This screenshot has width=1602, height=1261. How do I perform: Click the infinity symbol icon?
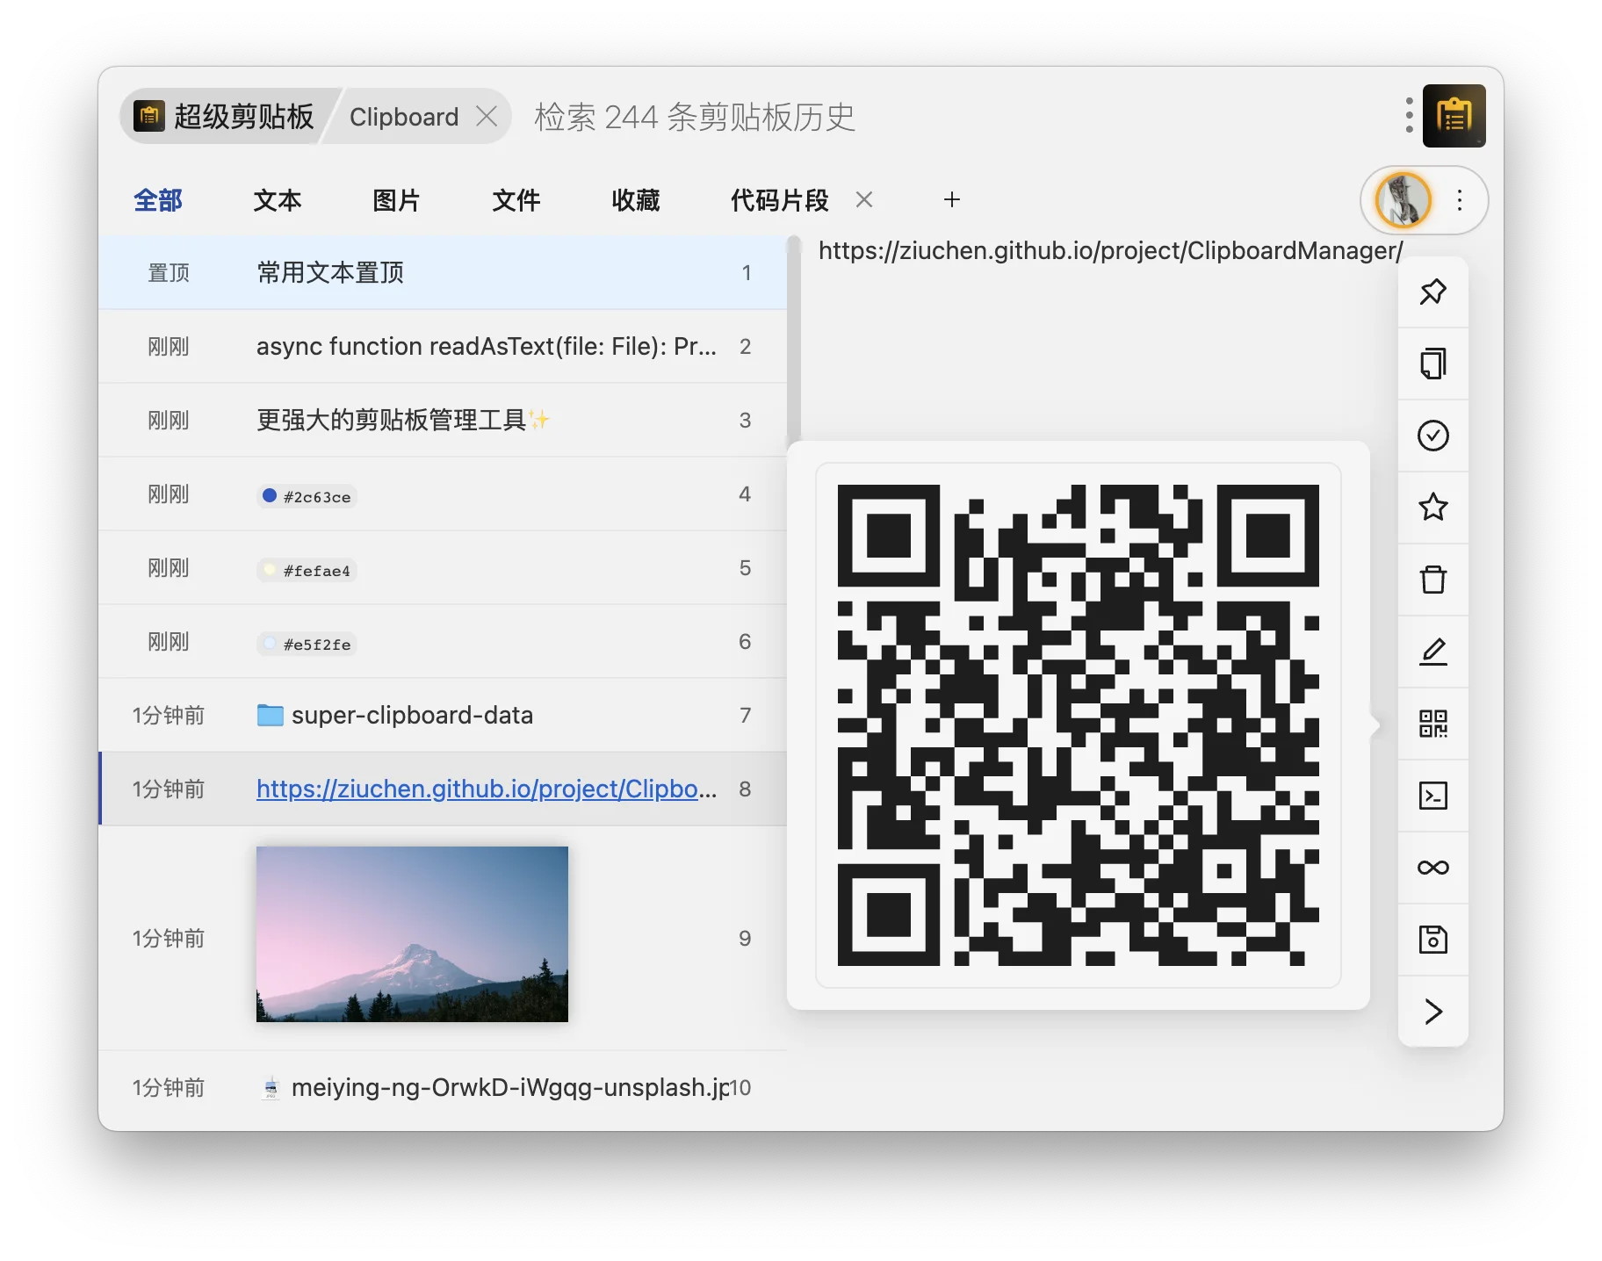pos(1432,868)
